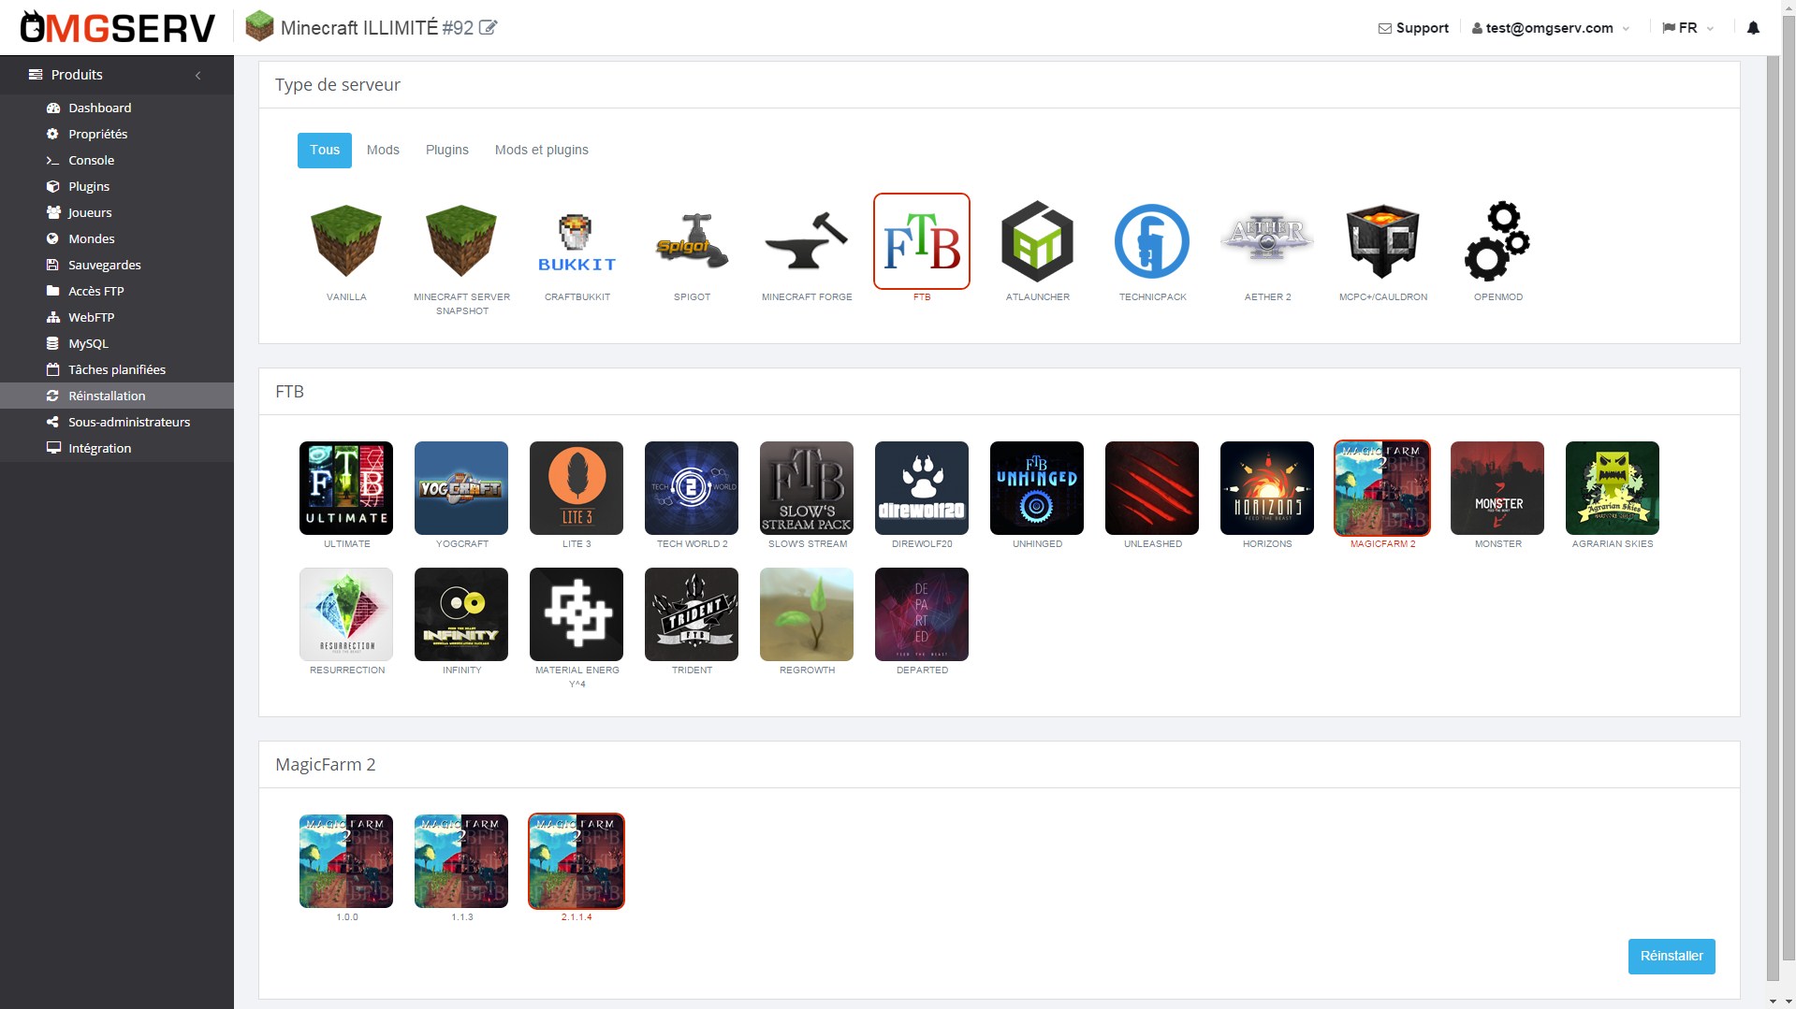Select the Departed modpack
1796x1009 pixels.
point(922,614)
